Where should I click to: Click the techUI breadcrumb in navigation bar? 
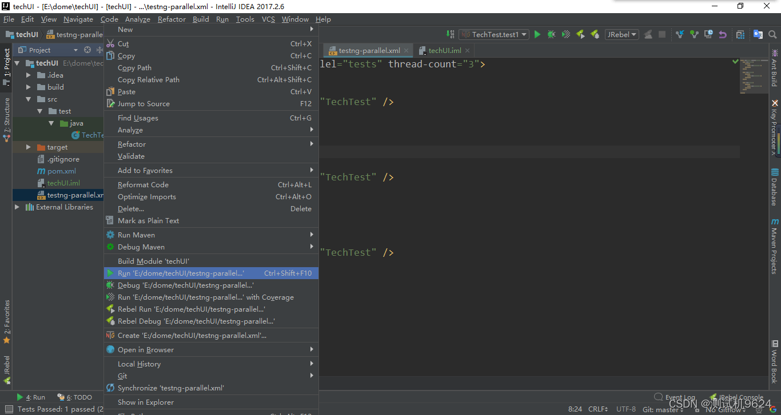pyautogui.click(x=22, y=34)
